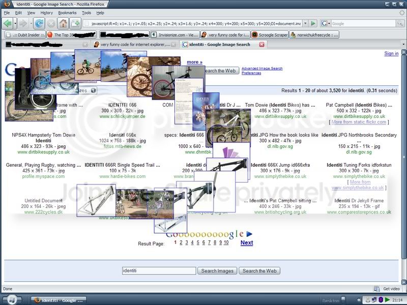Screen dimensions: 407x305
Task: Go to the Home page icon
Action: [x=63, y=23]
